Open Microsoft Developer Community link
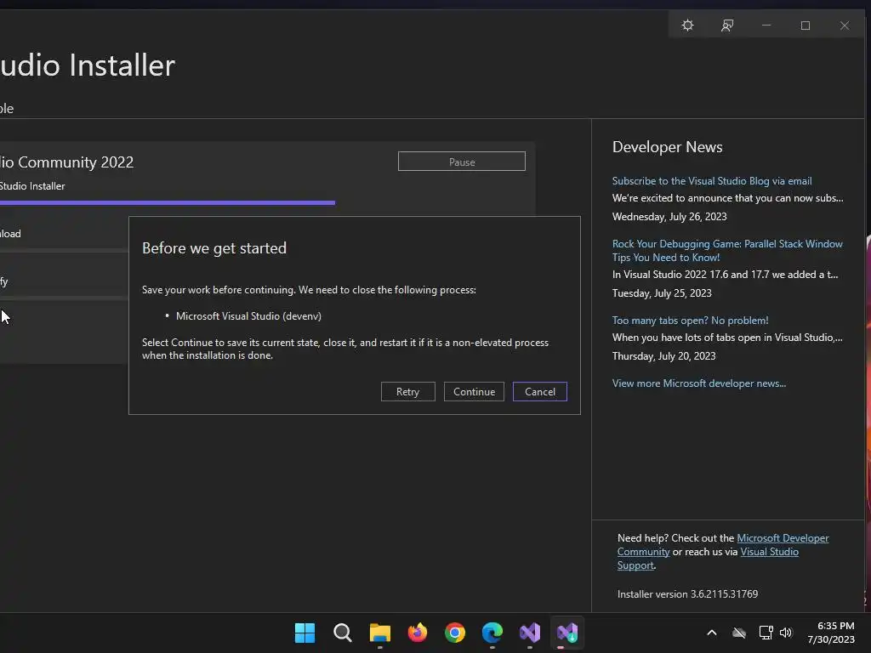 tap(783, 538)
